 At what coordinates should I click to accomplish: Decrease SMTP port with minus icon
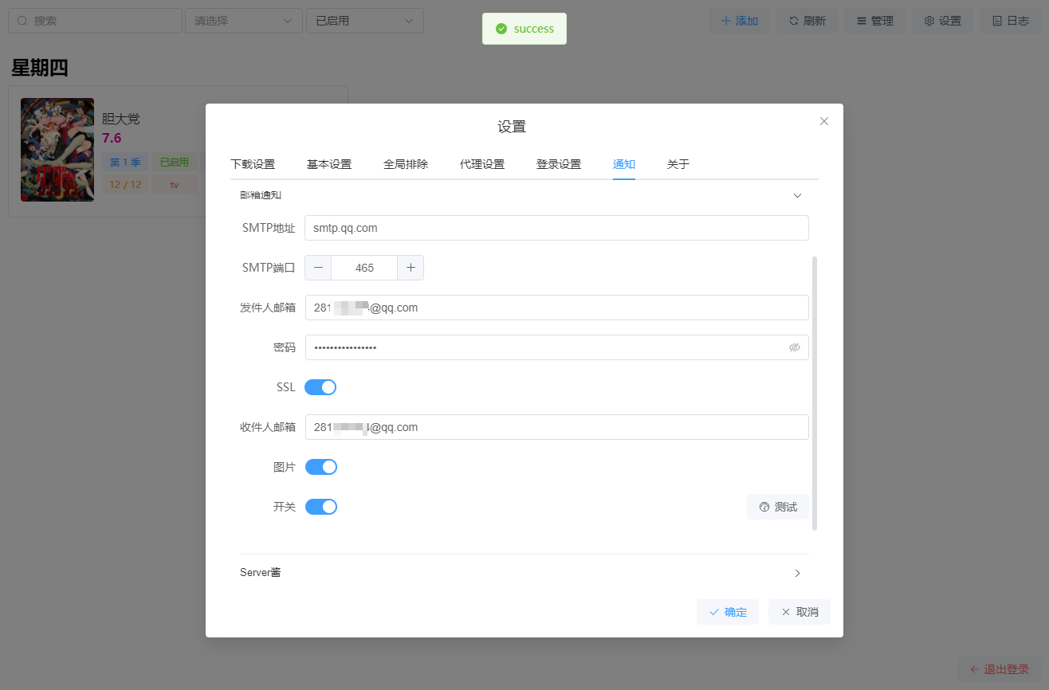[318, 268]
